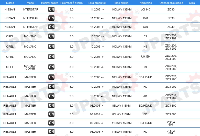
Task: Click ZD3 200, ZD3 202 in the J9 row
Action: click(171, 67)
